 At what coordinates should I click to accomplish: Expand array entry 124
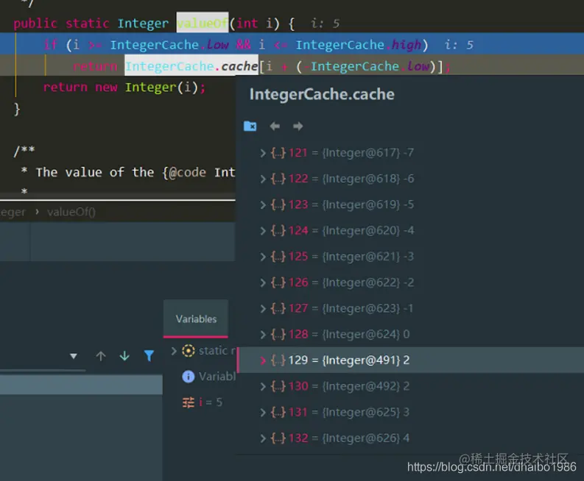click(x=263, y=231)
